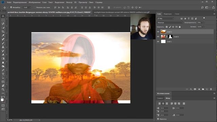Select the Path Selection tool

point(3,78)
